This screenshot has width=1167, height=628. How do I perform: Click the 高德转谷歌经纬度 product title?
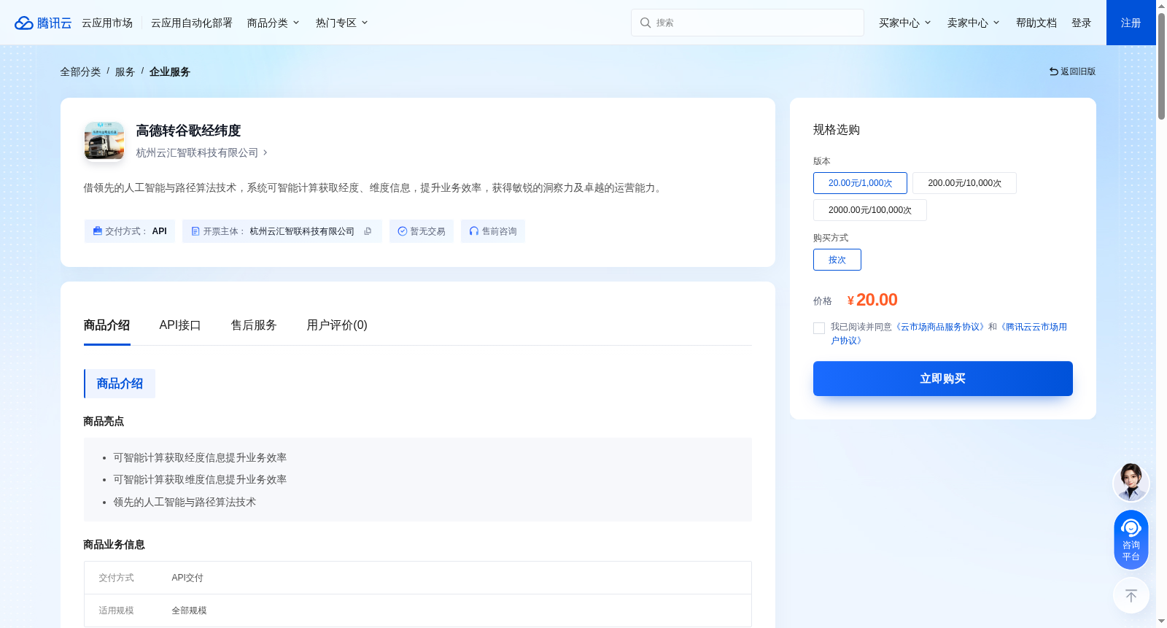click(188, 131)
